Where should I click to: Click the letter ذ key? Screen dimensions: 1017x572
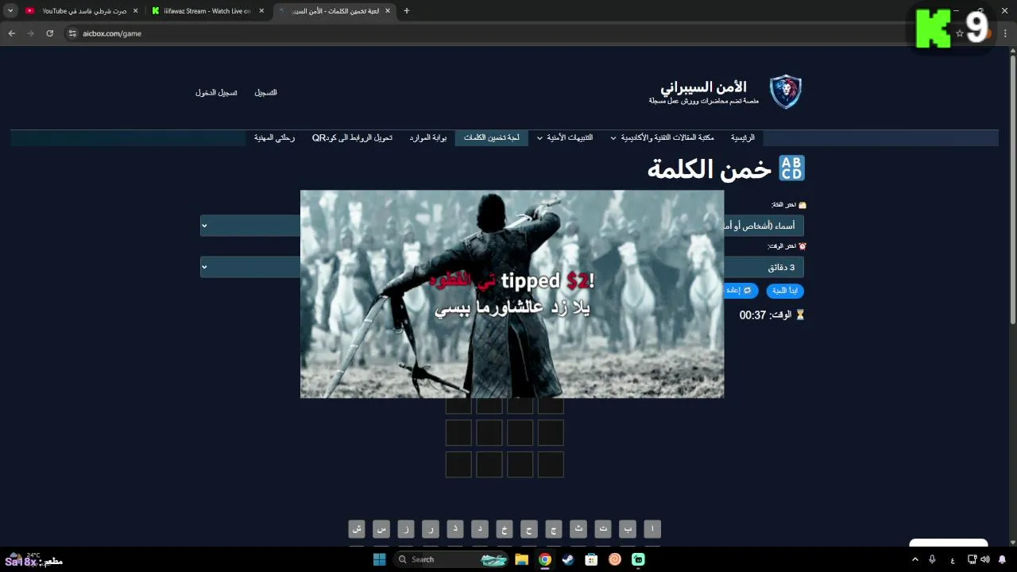click(455, 529)
